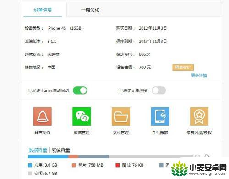Click the blue 应用 legend swatch
Screen dimensions: 229x179
point(30,165)
